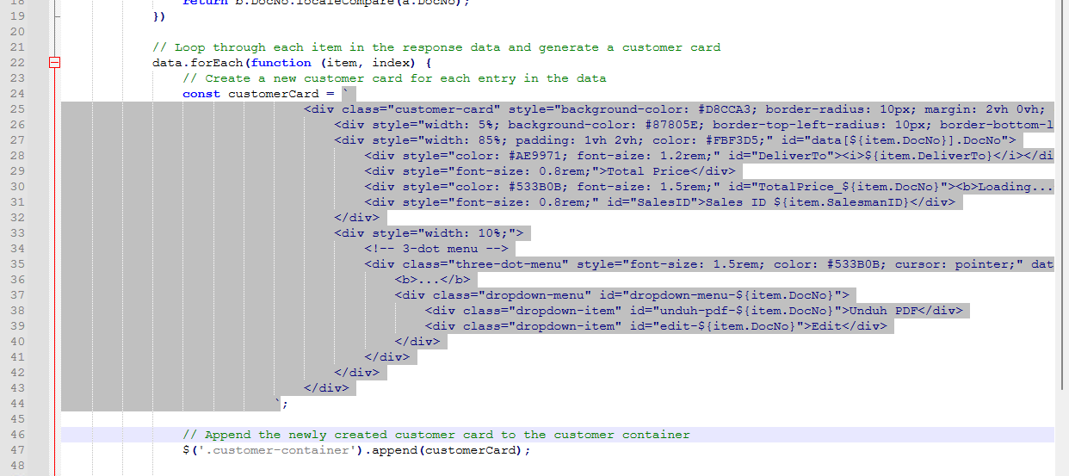Click the 'Edit' dropdown-item line of code
The image size is (1069, 476).
tap(655, 326)
